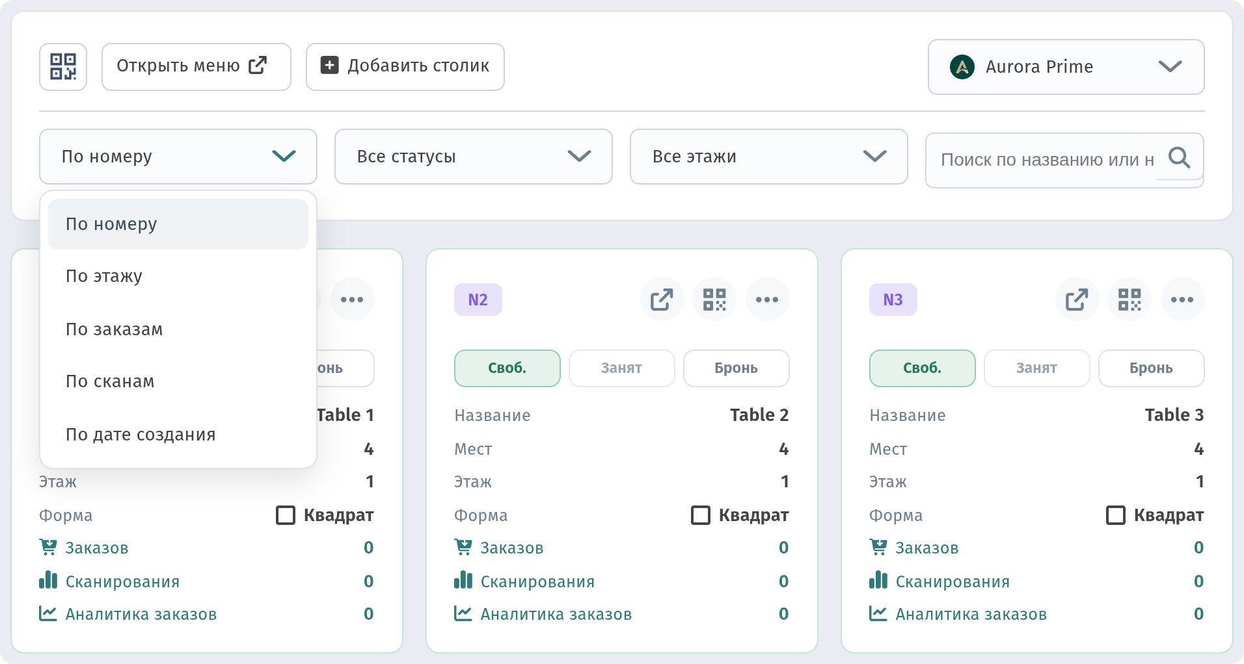
Task: Open Сканирования link on Table 3
Action: point(953,581)
